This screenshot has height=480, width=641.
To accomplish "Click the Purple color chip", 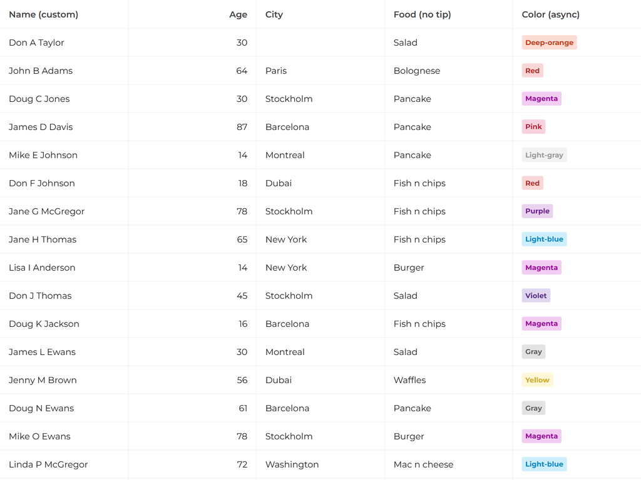I will coord(537,211).
